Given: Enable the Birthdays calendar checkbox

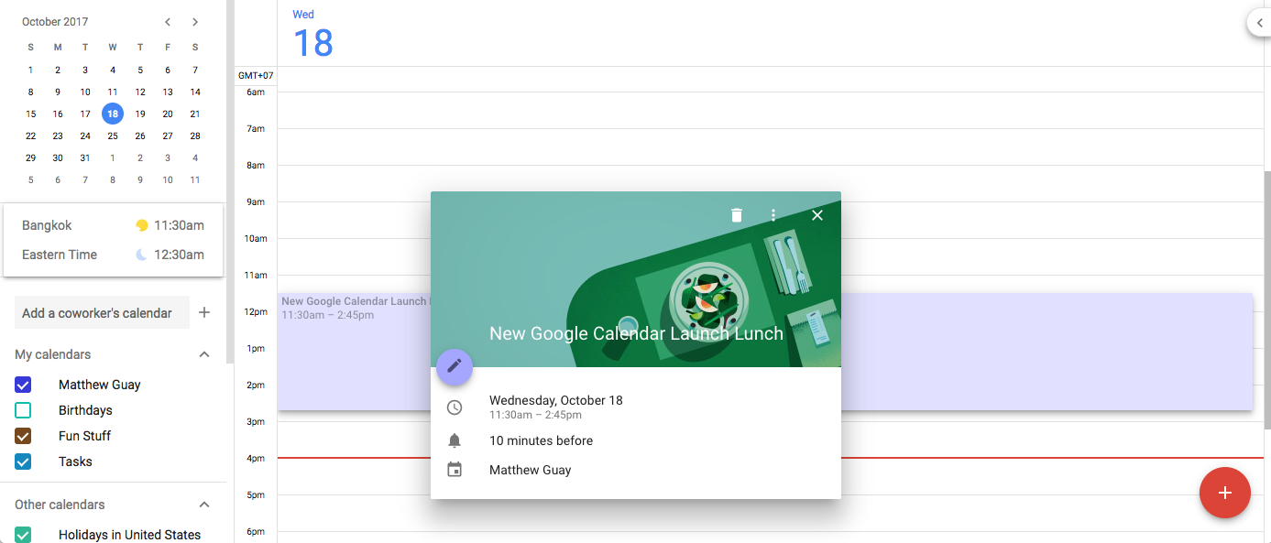Looking at the screenshot, I should 23,410.
